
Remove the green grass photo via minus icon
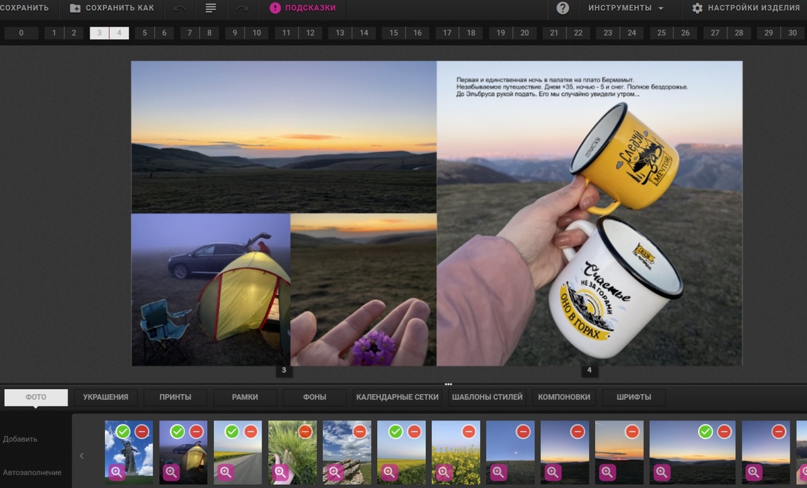(x=305, y=432)
